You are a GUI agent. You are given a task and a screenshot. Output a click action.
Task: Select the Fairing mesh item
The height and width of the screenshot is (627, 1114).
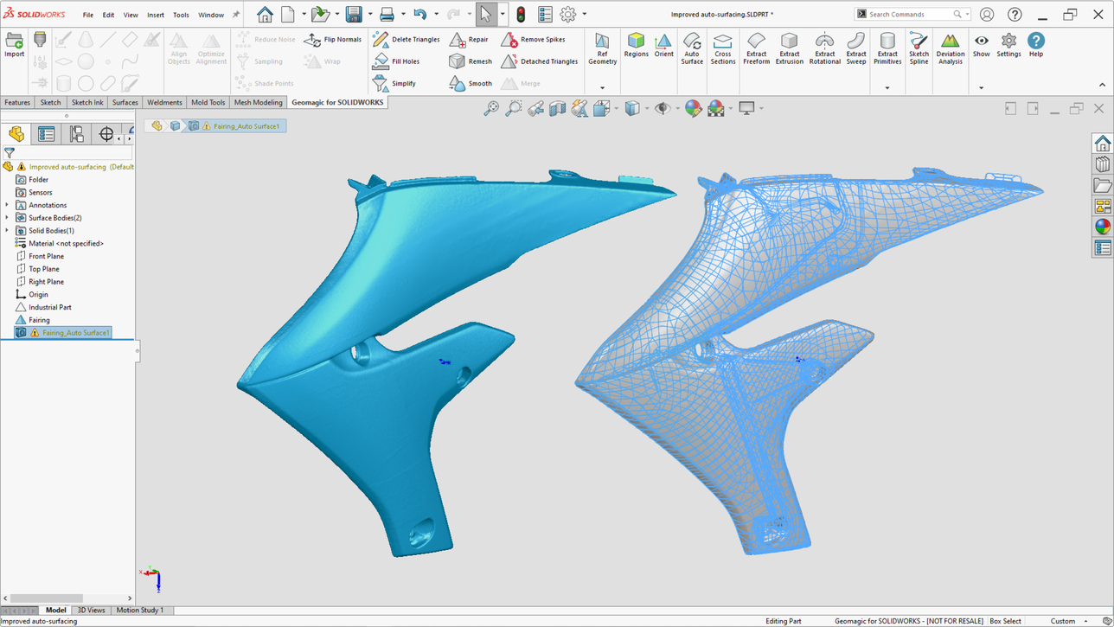click(39, 320)
